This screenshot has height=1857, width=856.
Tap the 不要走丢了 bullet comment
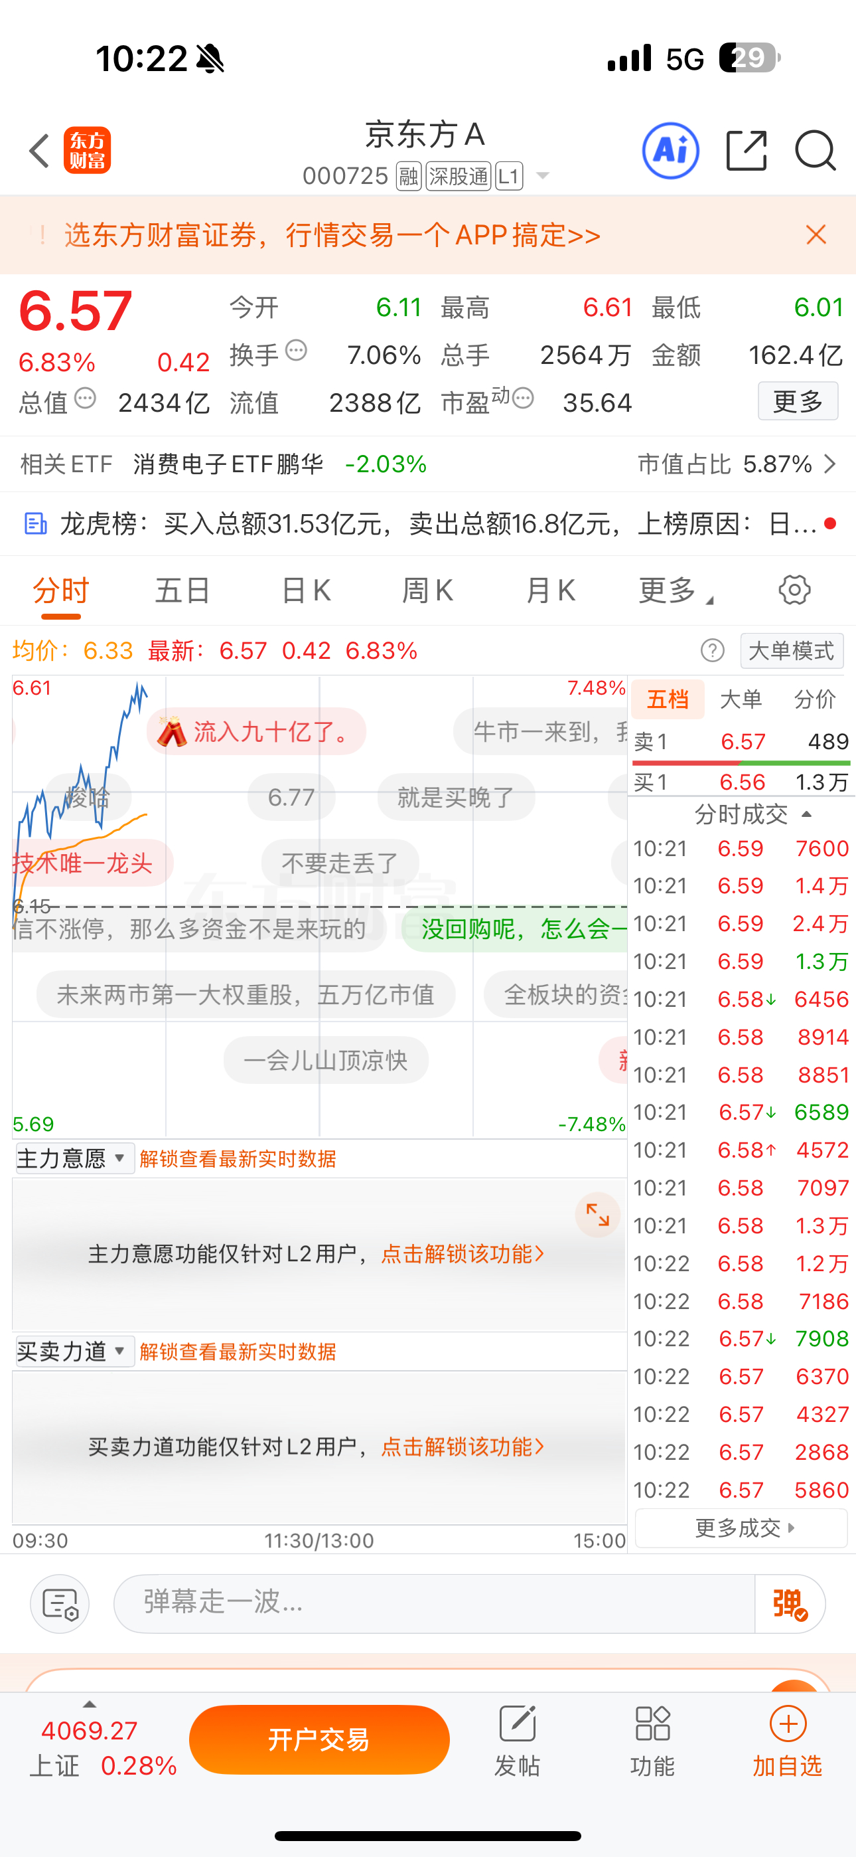[x=340, y=863]
